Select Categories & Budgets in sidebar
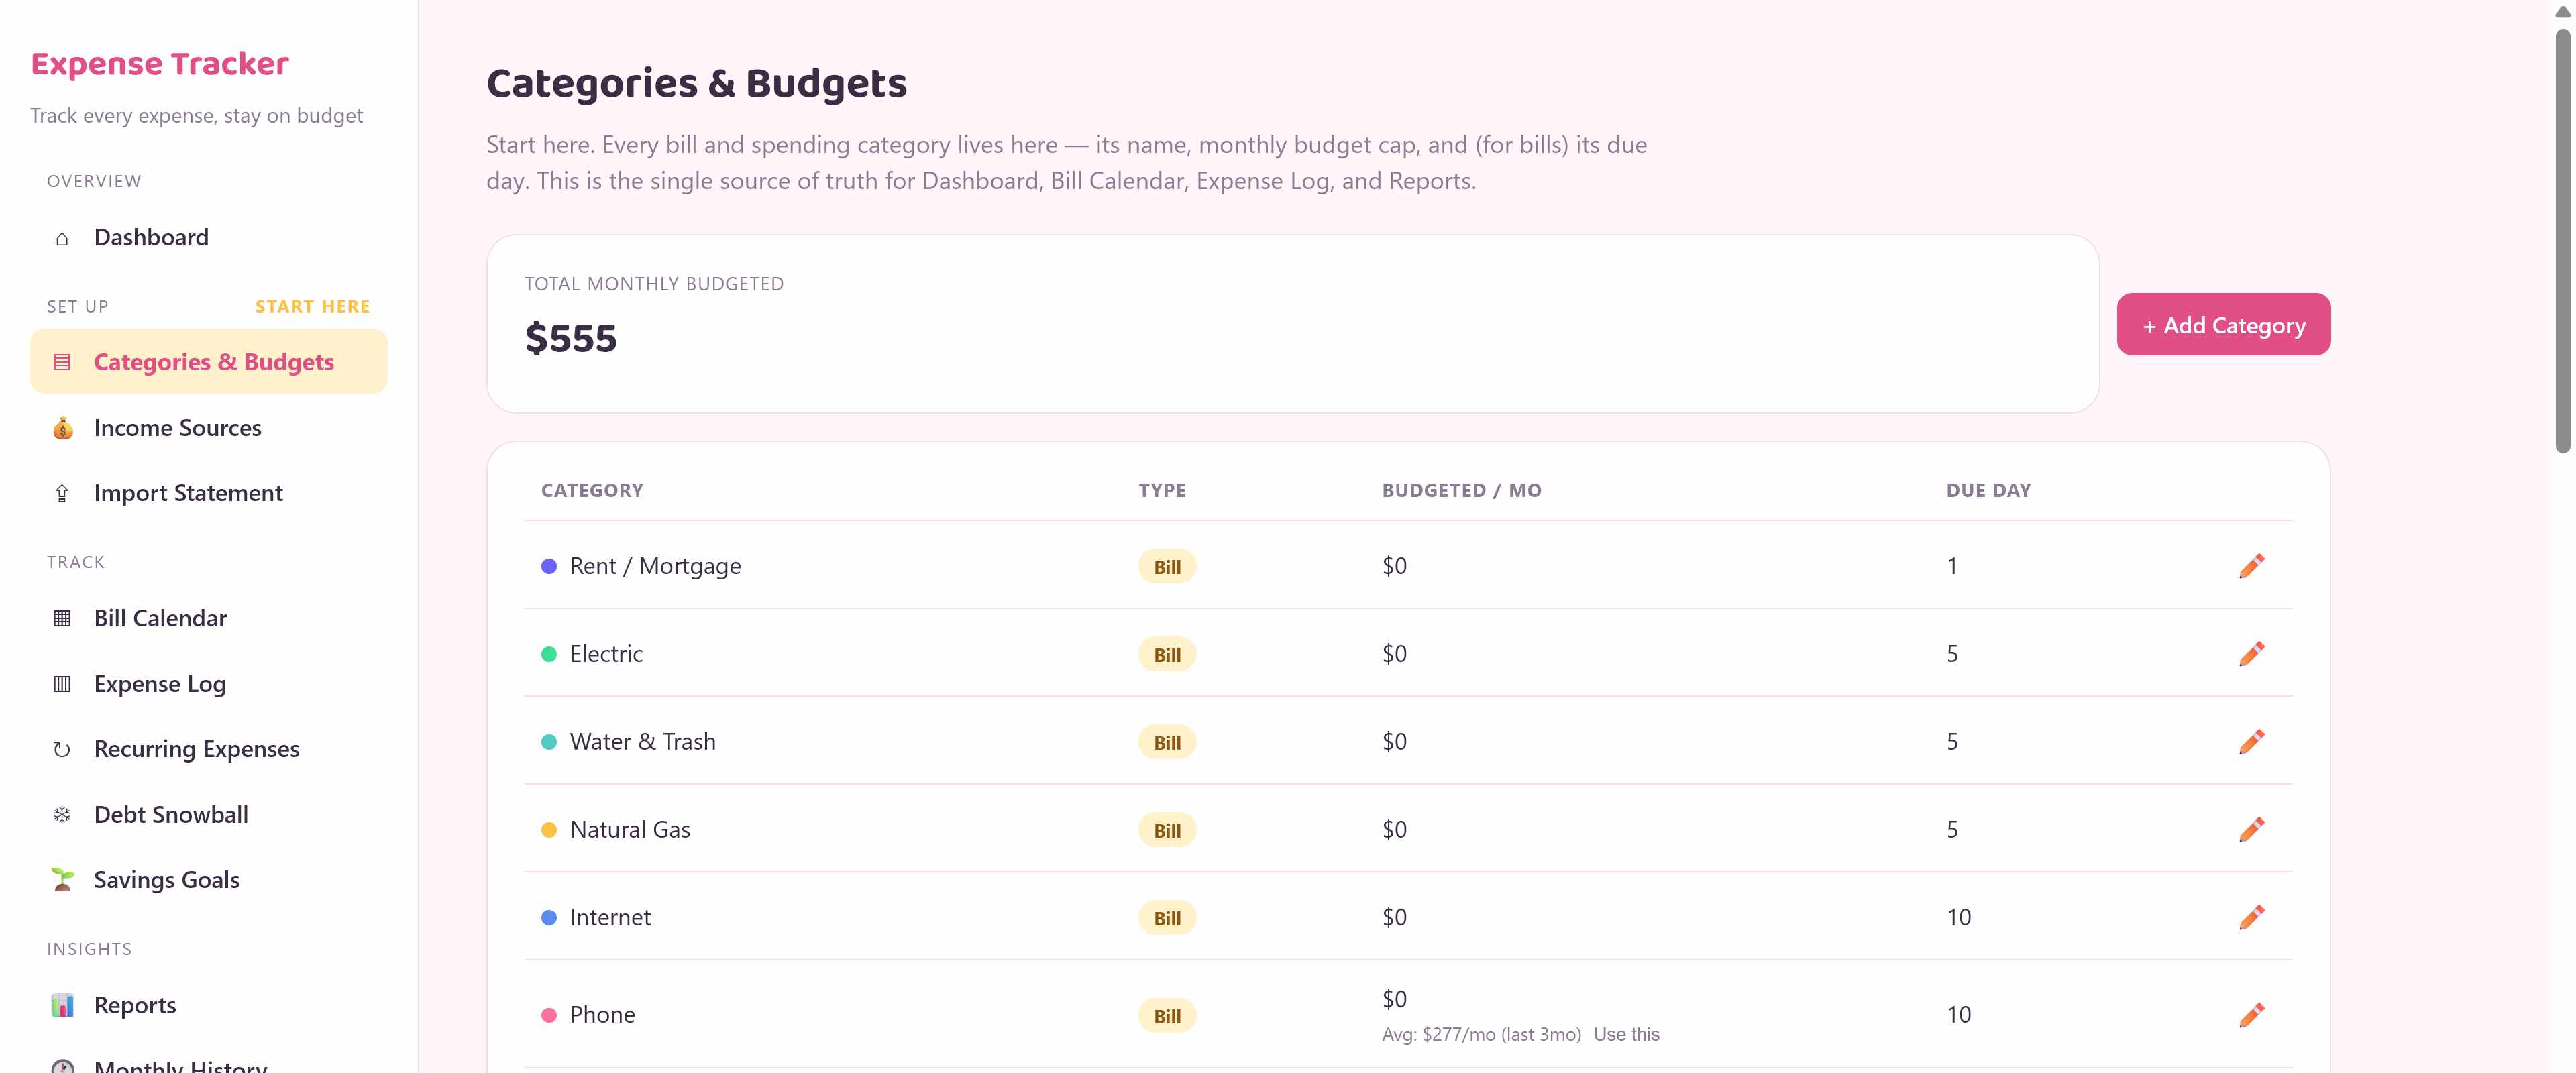This screenshot has width=2576, height=1073. [209, 362]
